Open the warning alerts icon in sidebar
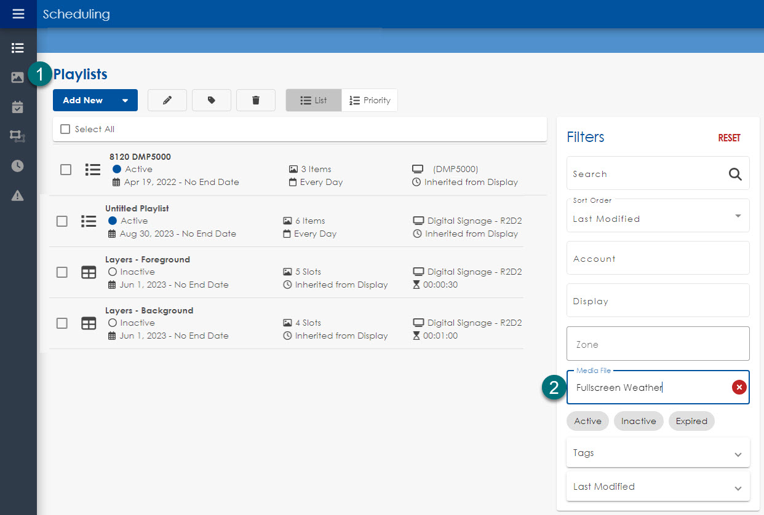This screenshot has height=515, width=764. tap(18, 195)
